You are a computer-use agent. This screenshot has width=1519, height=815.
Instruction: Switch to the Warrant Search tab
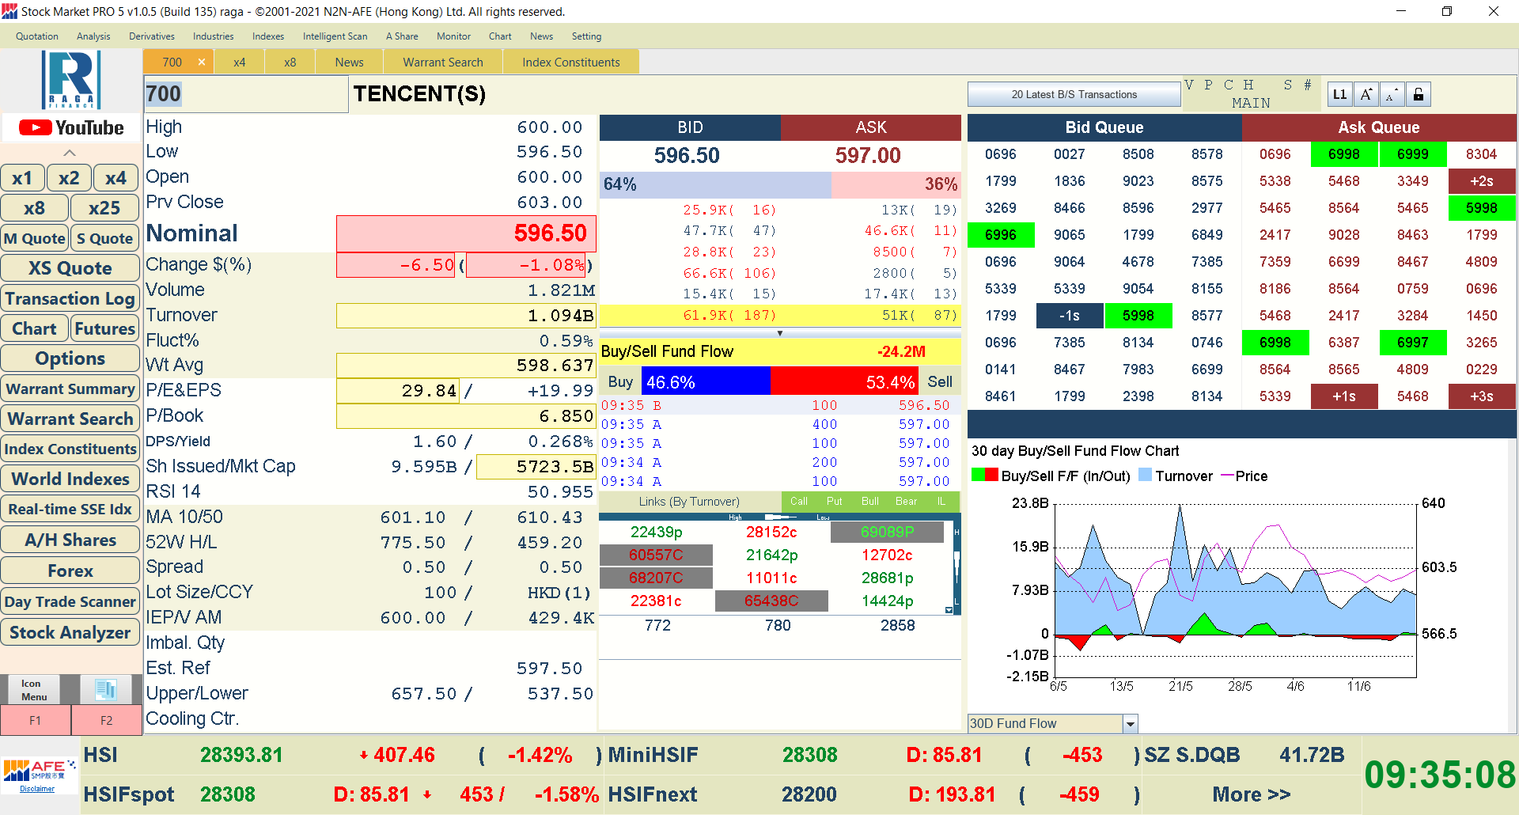[442, 62]
